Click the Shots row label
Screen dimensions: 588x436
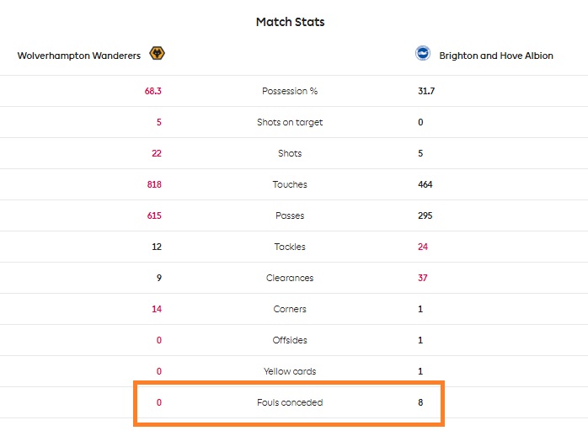coord(290,153)
